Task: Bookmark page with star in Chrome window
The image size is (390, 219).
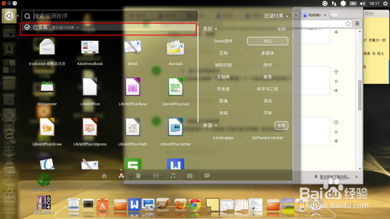Action: coord(348,24)
